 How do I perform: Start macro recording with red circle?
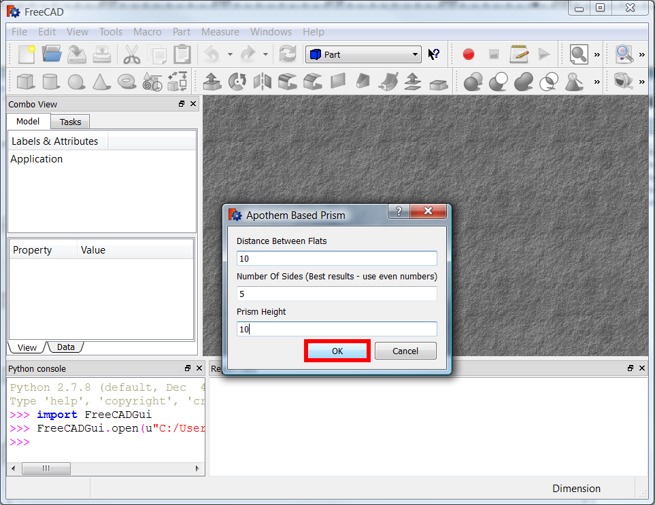[468, 54]
